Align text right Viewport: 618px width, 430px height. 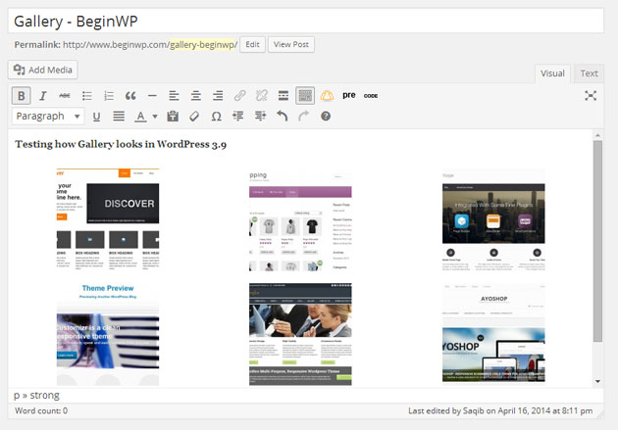(218, 96)
